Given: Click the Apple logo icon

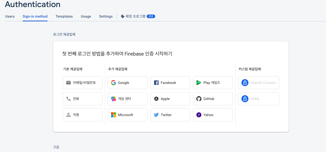Looking at the screenshot, I should [156, 99].
